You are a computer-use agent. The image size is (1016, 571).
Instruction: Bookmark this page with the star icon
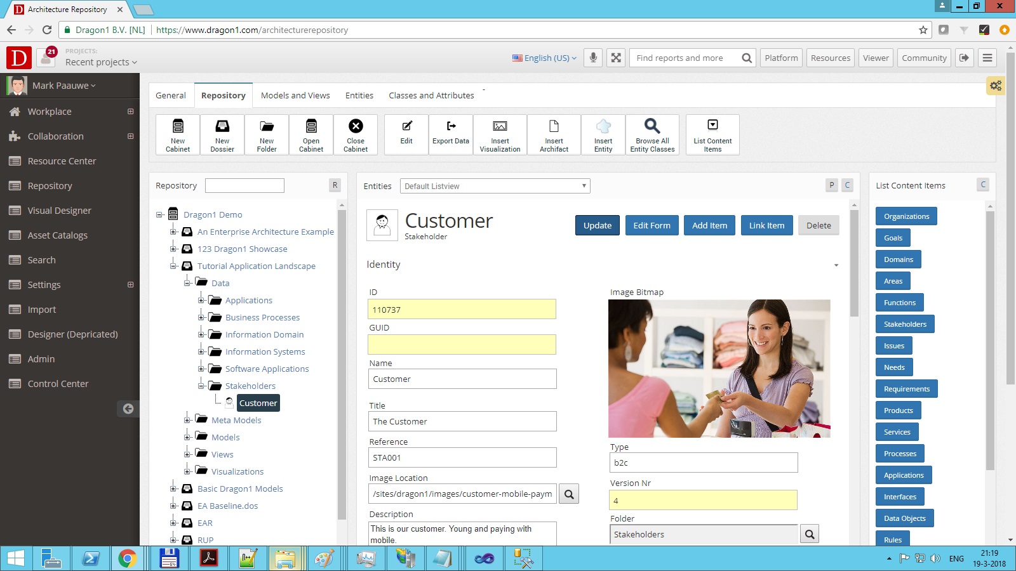tap(923, 30)
